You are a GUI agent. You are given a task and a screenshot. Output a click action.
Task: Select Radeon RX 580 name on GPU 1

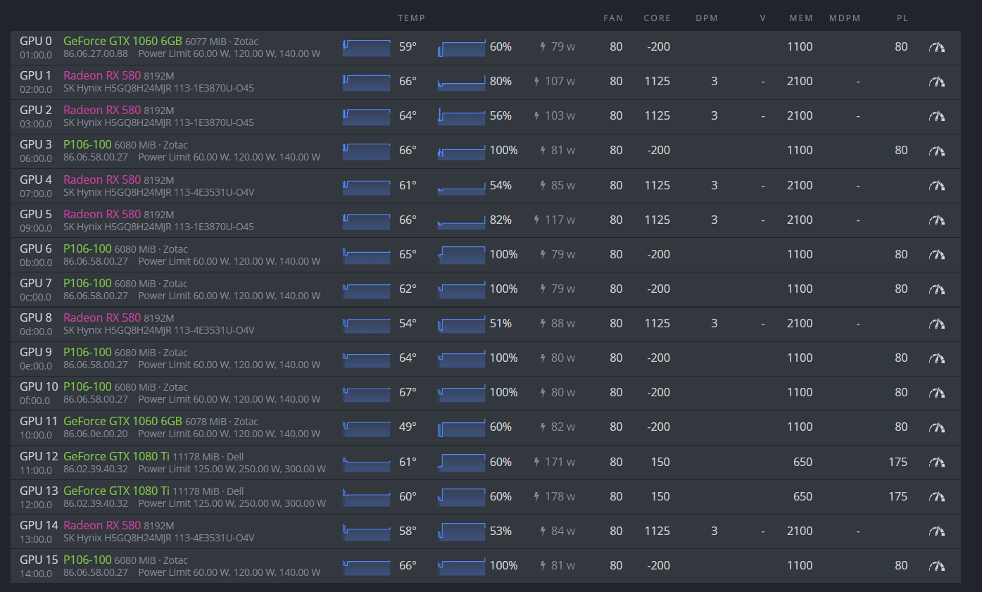(x=102, y=75)
